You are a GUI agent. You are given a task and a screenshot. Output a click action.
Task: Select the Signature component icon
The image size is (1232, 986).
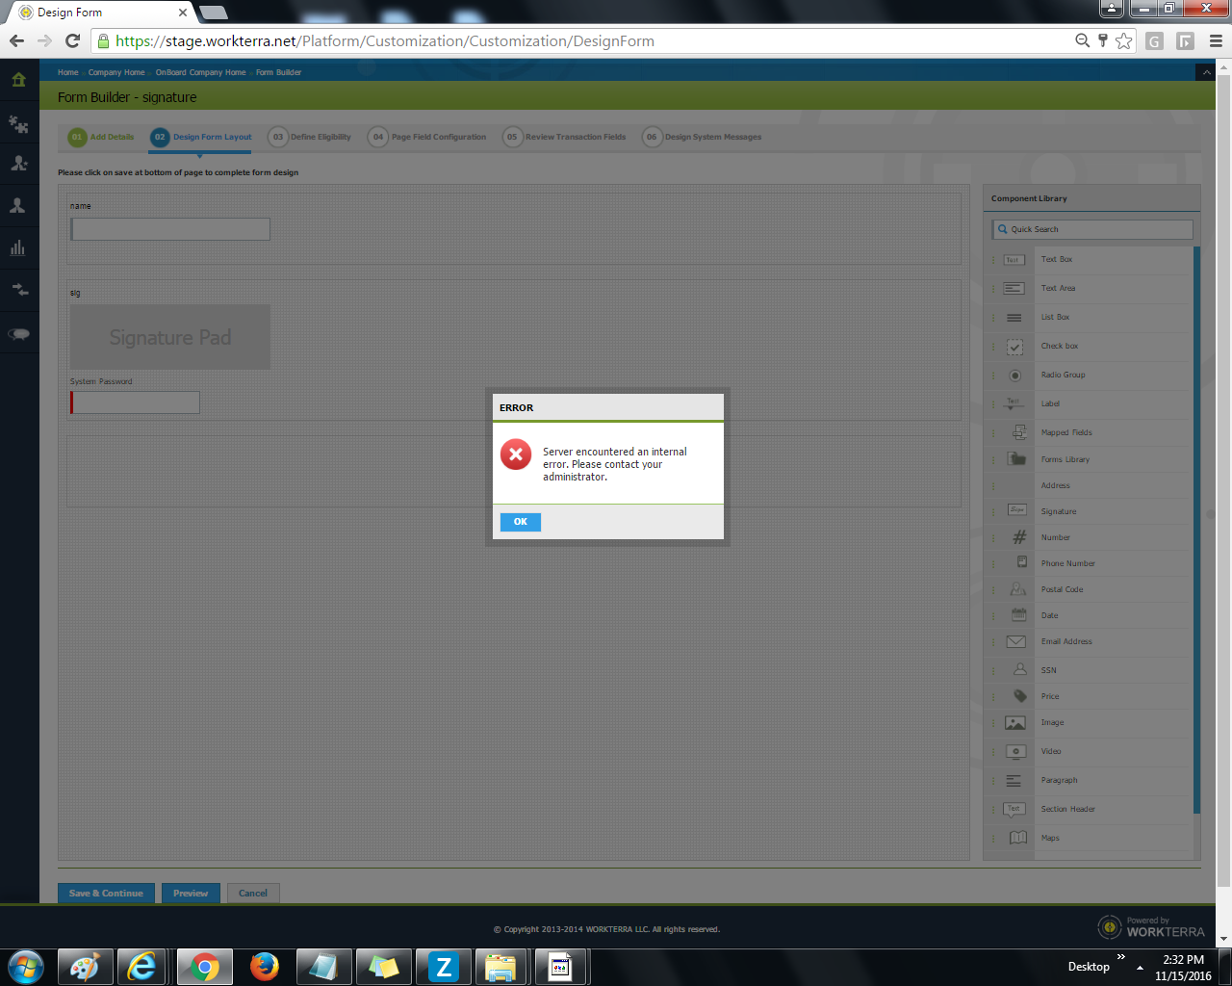[1016, 510]
